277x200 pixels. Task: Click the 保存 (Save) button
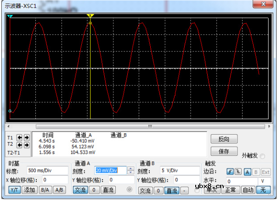pyautogui.click(x=224, y=151)
